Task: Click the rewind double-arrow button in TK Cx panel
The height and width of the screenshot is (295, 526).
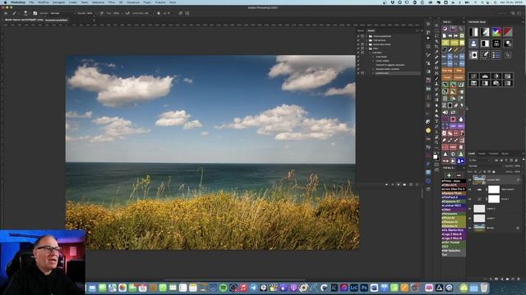Action: point(450,36)
